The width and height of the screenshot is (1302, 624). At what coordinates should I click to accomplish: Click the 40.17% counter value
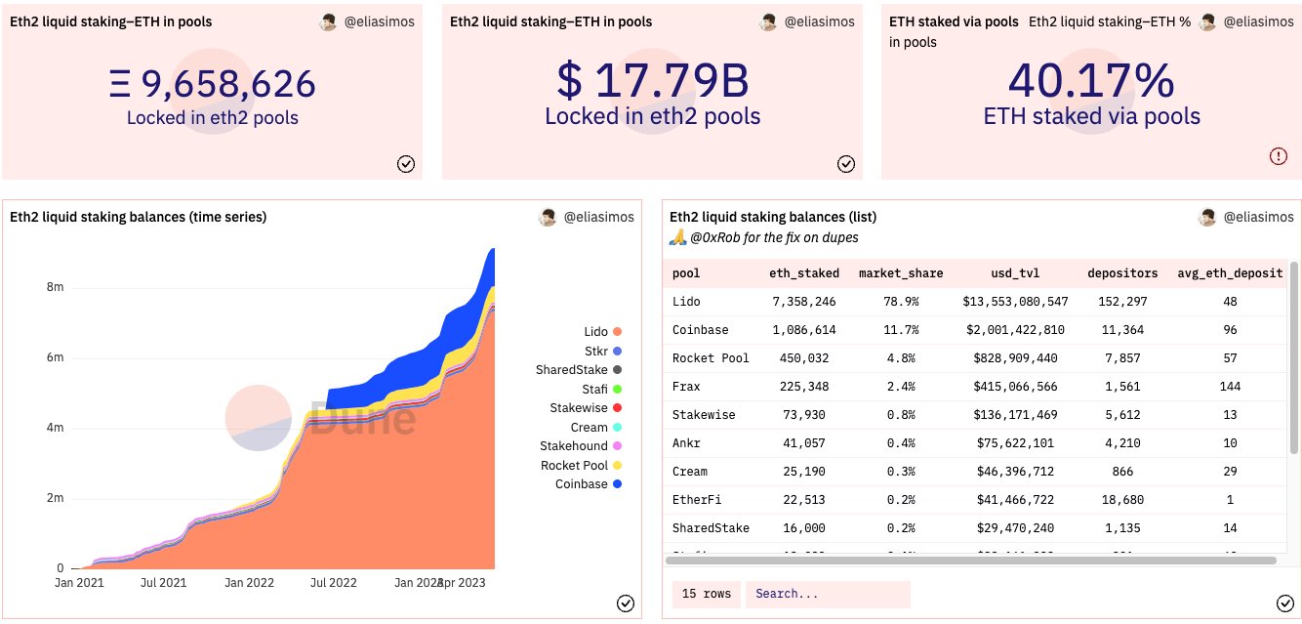pos(1091,80)
